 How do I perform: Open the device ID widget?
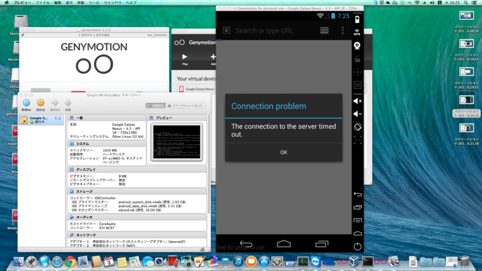[x=357, y=85]
